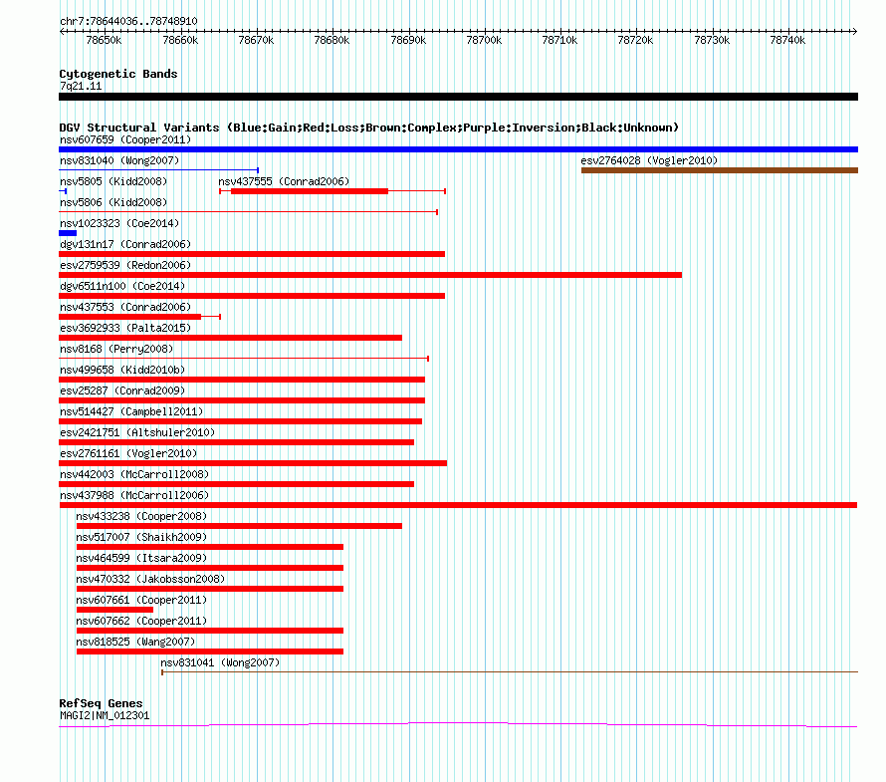Click the 78700k ruler tick label
Image resolution: width=886 pixels, height=782 pixels.
point(484,40)
